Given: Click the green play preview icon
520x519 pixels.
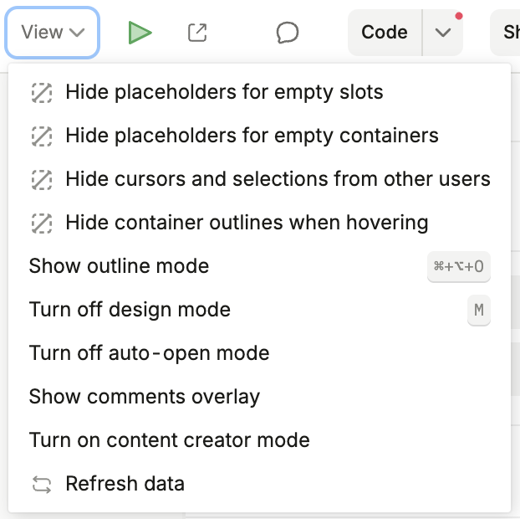Looking at the screenshot, I should pyautogui.click(x=140, y=33).
